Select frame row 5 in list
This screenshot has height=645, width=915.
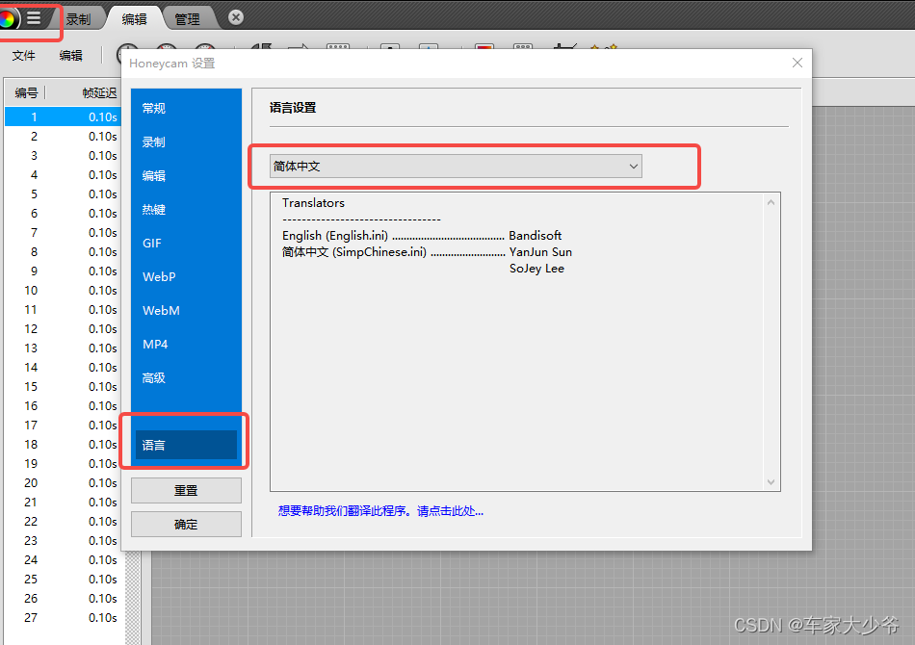click(63, 193)
